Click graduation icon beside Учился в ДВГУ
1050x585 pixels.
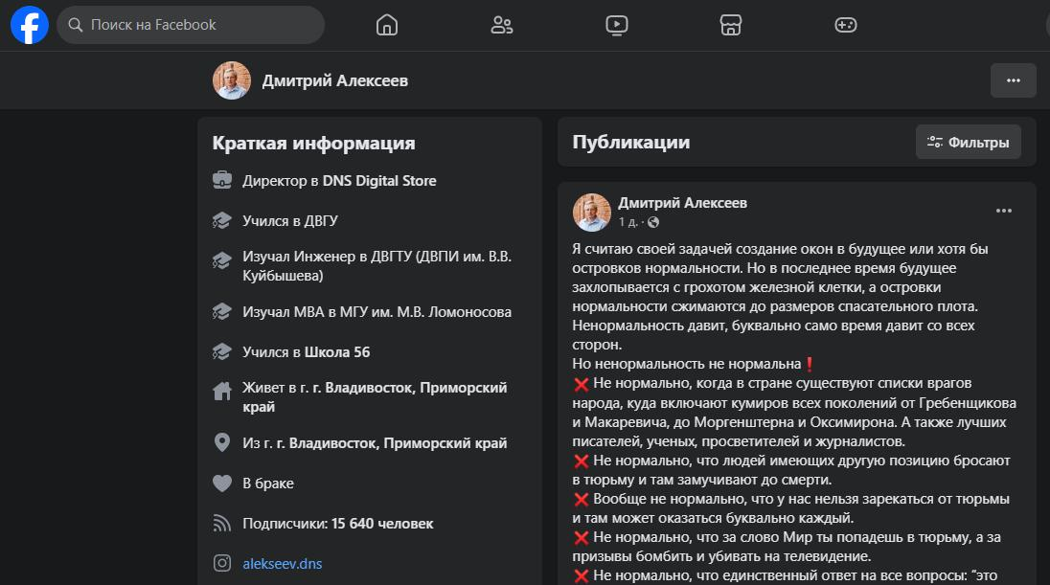(222, 220)
